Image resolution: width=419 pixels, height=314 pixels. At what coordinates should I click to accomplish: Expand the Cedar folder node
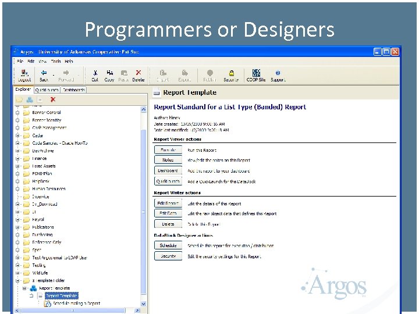(17, 135)
